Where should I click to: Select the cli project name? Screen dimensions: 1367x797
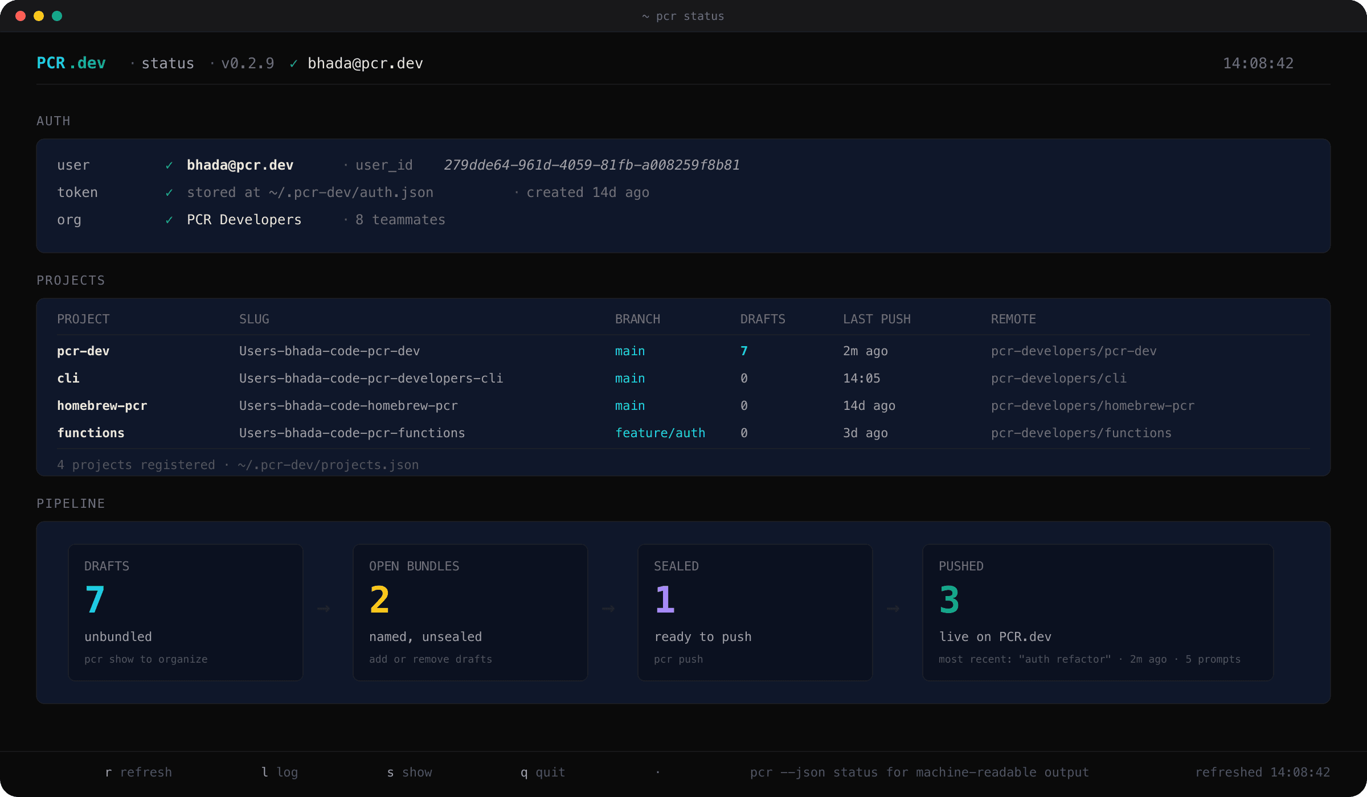pyautogui.click(x=68, y=379)
